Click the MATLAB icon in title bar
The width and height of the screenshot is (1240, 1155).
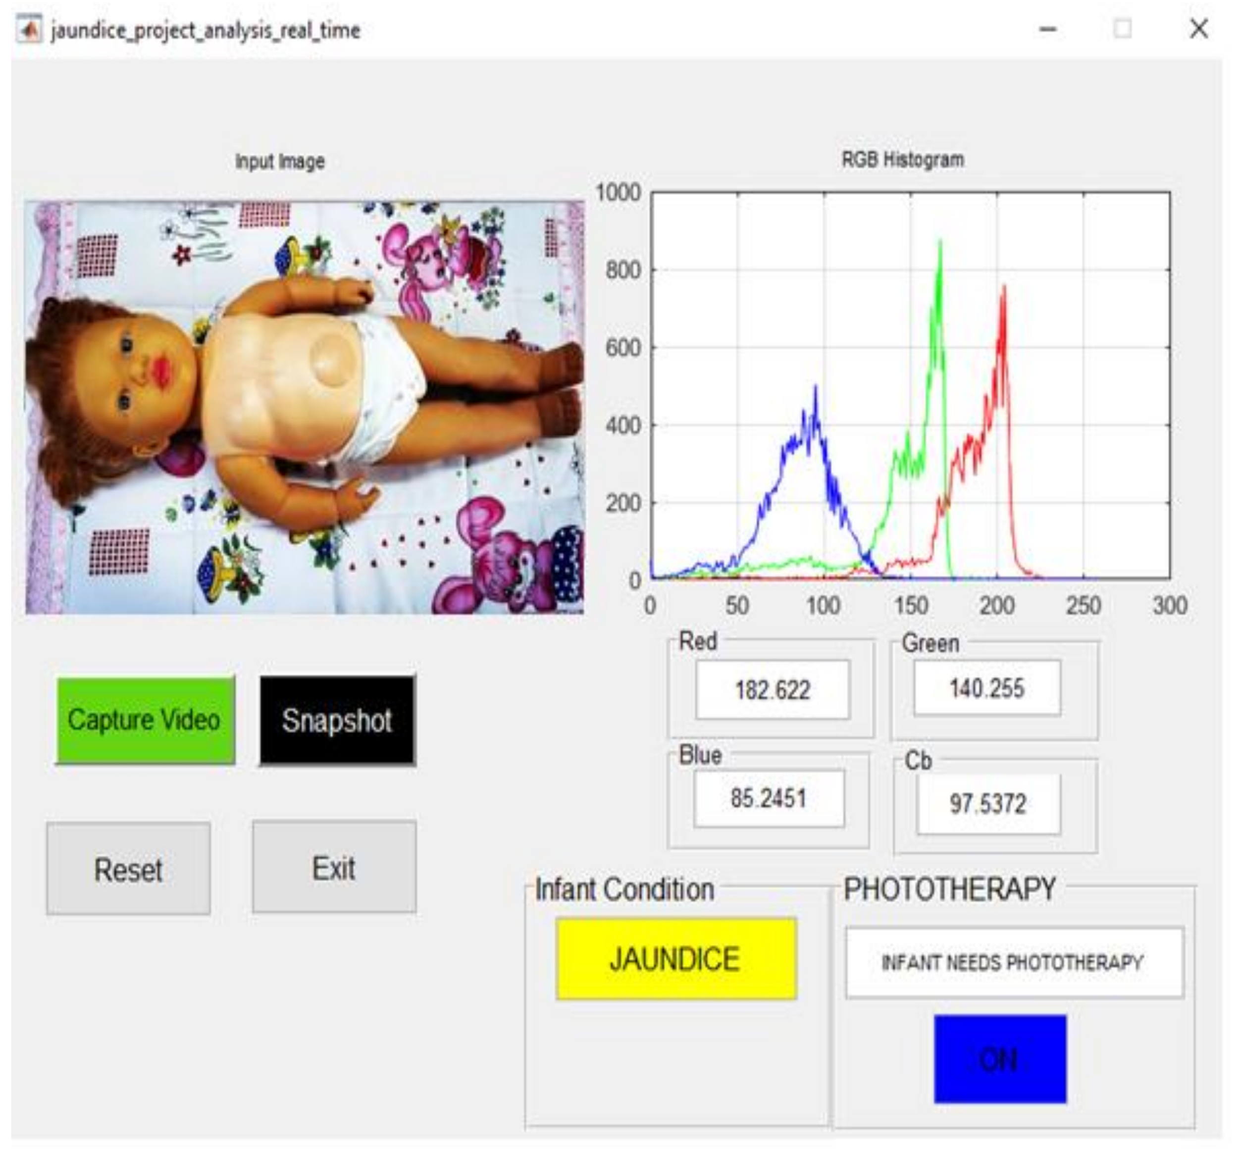pyautogui.click(x=29, y=30)
